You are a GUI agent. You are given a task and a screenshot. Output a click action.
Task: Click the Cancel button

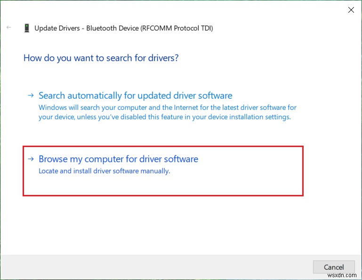pyautogui.click(x=334, y=267)
